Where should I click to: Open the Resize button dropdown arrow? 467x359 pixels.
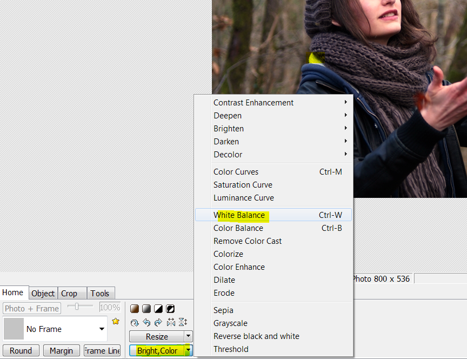coord(188,336)
